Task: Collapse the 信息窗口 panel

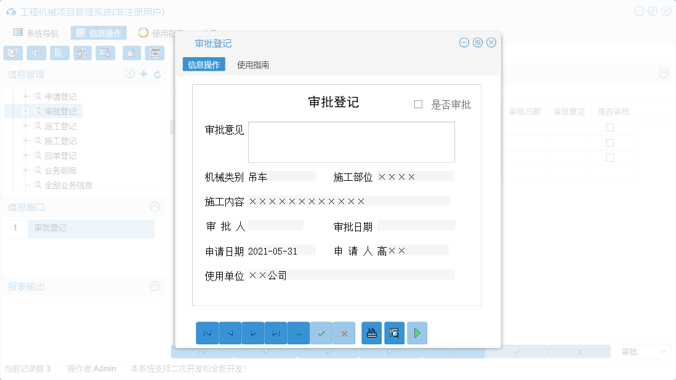Action: 155,207
